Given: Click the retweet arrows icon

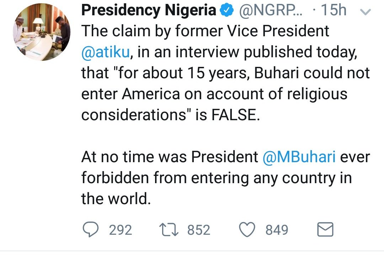Looking at the screenshot, I should coord(169,230).
